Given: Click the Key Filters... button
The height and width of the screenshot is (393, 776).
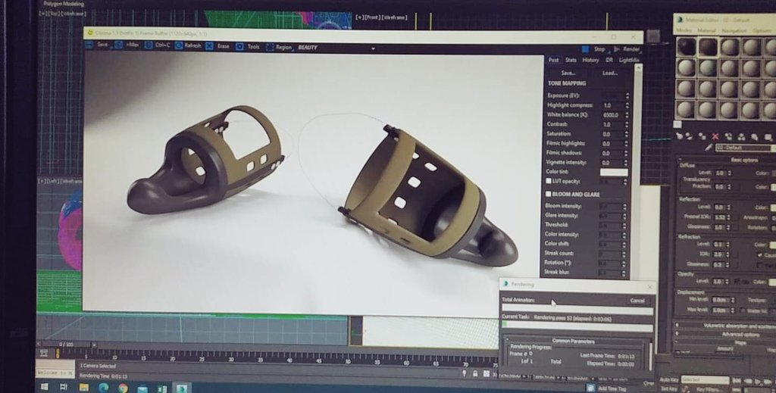Looking at the screenshot, I should pyautogui.click(x=709, y=389).
